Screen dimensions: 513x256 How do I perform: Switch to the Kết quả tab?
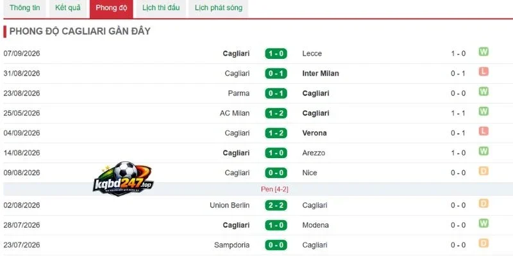point(68,8)
